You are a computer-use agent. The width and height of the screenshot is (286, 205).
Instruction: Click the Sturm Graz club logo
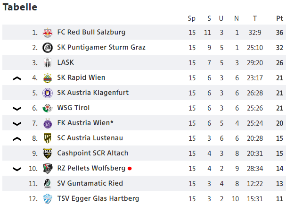[x=48, y=48]
